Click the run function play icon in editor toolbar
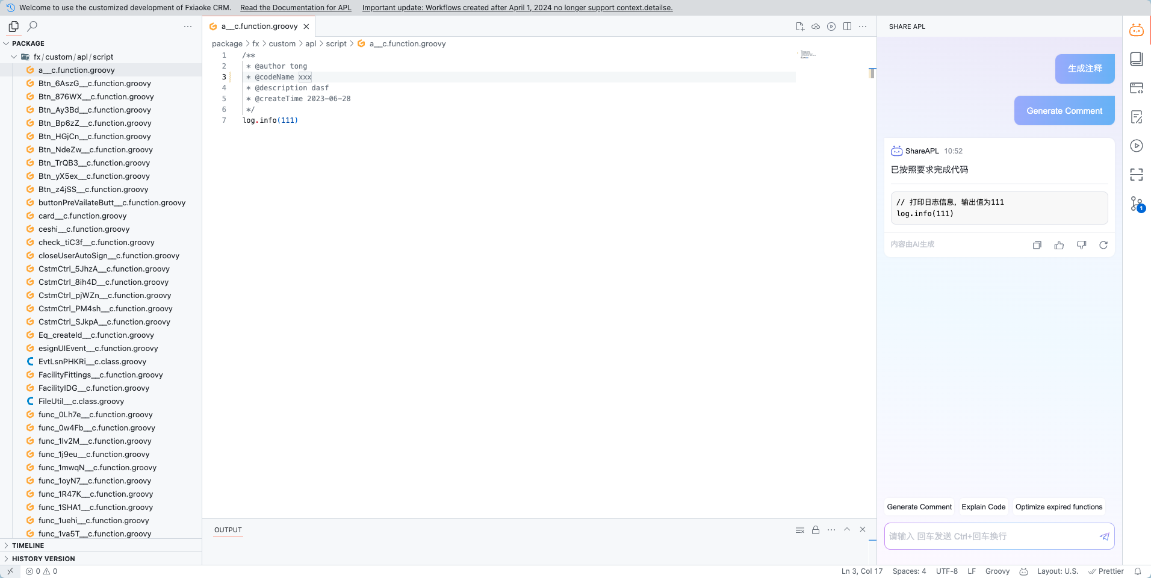 pos(831,26)
